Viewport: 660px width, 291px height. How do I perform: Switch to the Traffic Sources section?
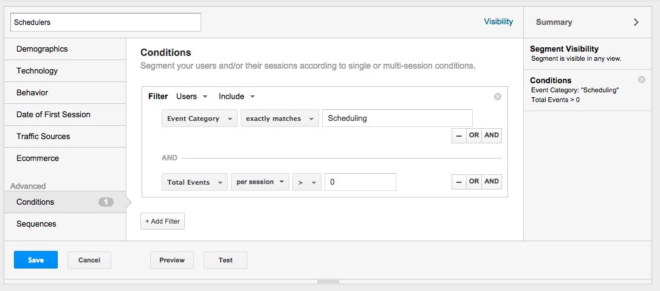64,137
